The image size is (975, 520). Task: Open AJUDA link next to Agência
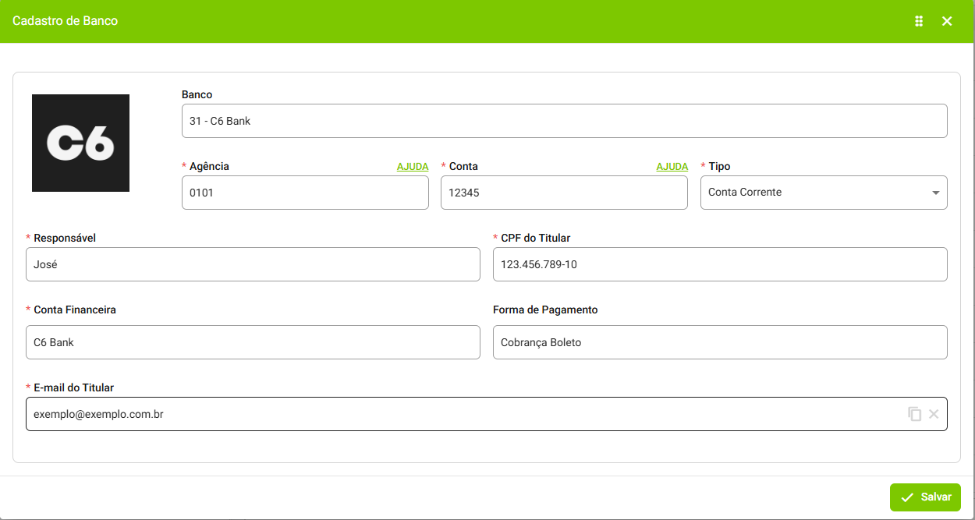pos(413,167)
